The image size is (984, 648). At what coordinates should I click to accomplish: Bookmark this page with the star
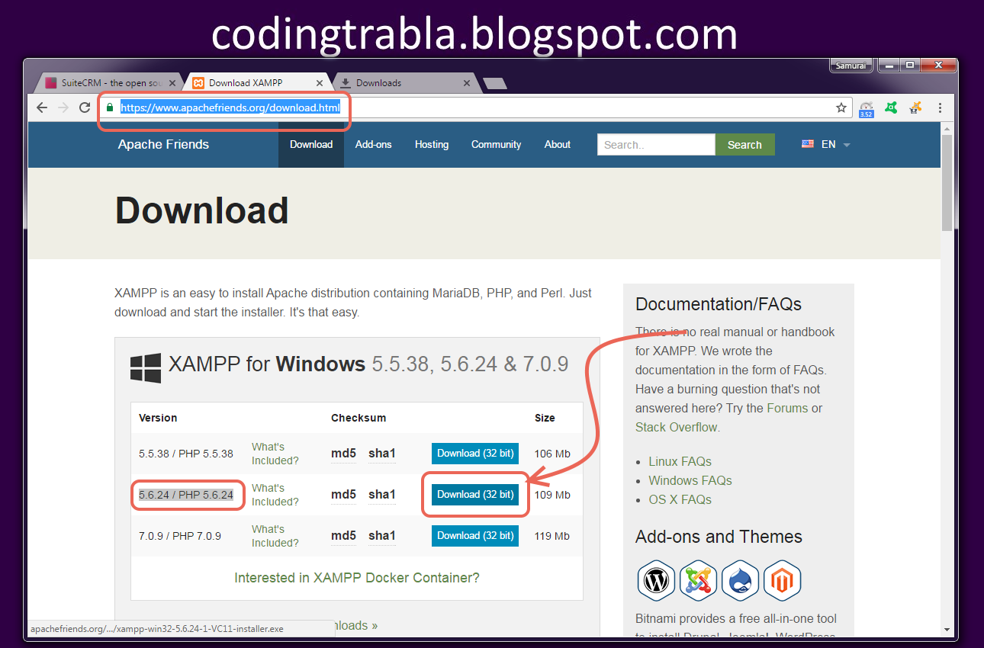click(841, 107)
